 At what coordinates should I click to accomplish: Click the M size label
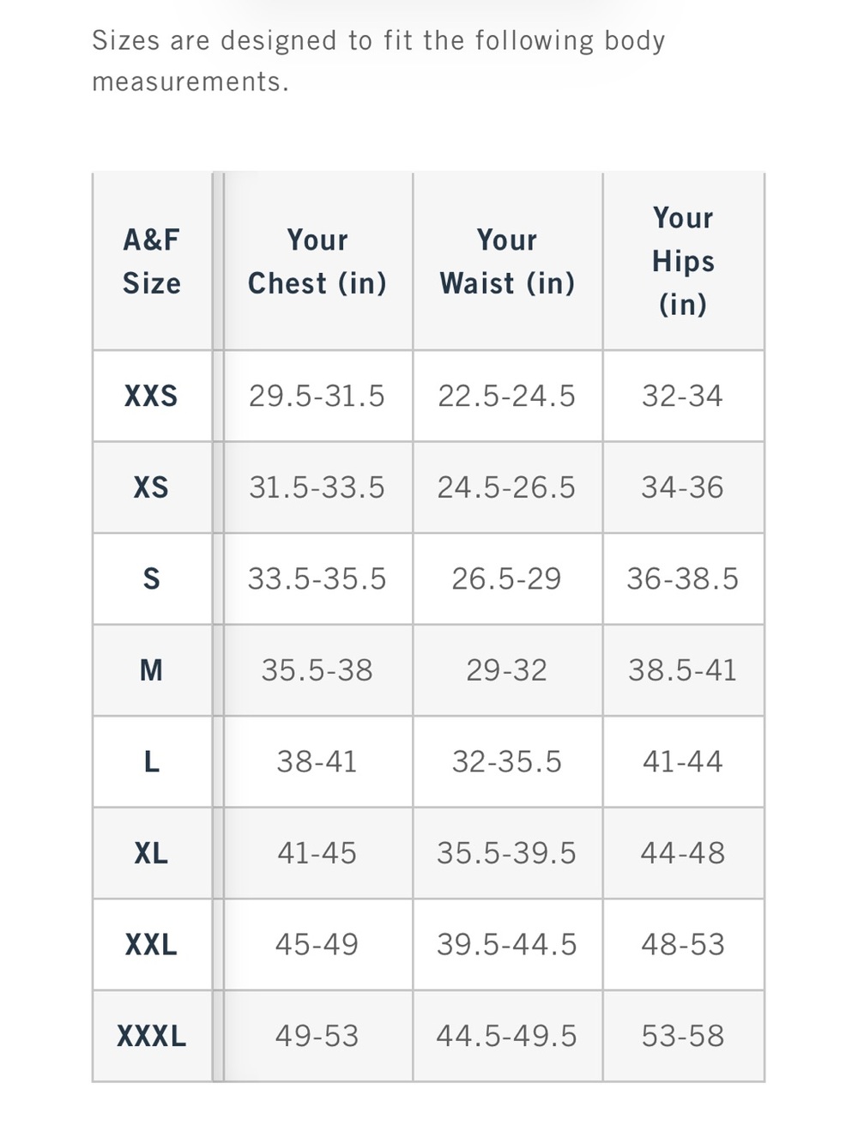(x=151, y=670)
